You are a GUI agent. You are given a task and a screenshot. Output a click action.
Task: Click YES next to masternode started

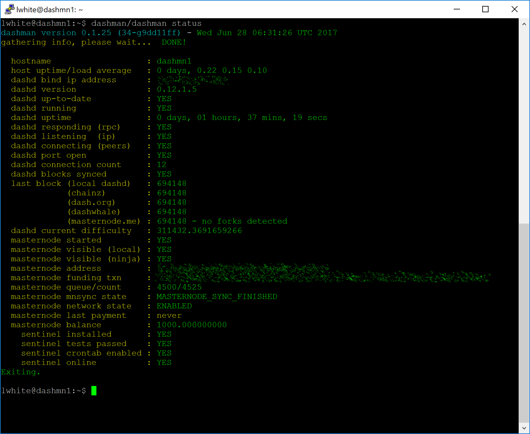pos(164,240)
